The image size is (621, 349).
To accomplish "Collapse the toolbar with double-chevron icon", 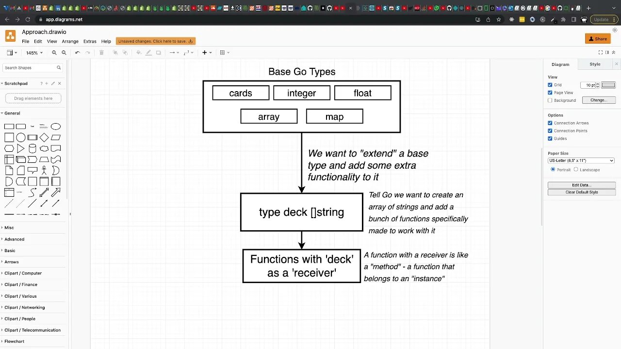I will click(614, 52).
